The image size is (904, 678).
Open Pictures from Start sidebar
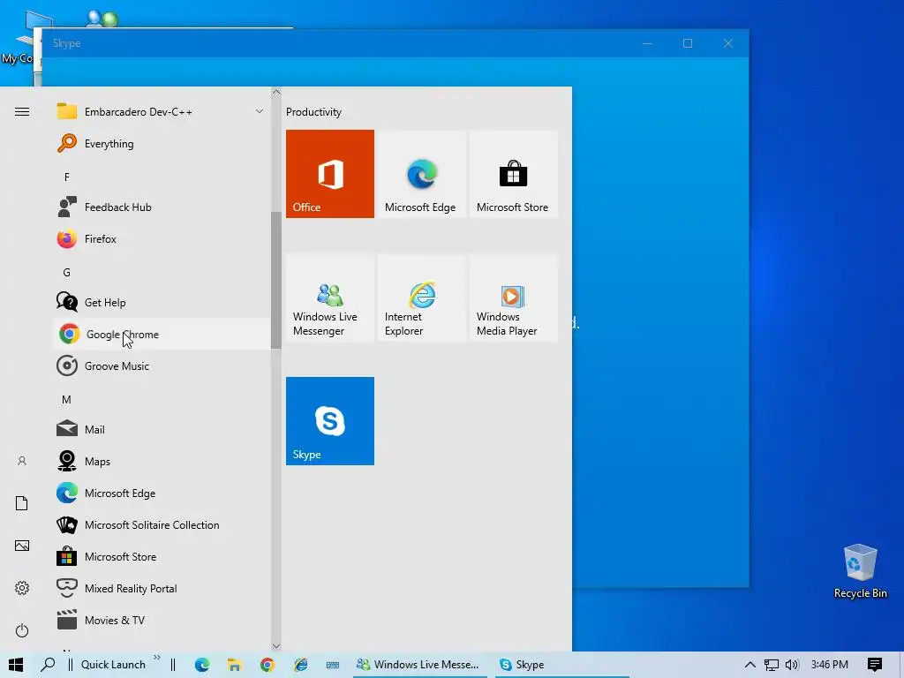coord(22,546)
